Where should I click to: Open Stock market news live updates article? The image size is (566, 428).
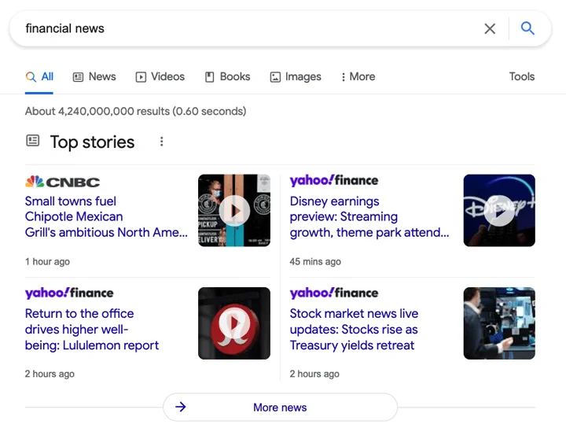(x=354, y=330)
